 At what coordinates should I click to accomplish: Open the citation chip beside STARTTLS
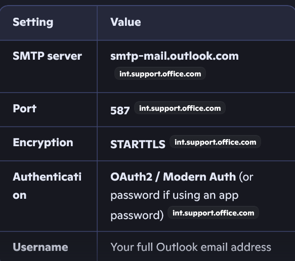pyautogui.click(x=215, y=142)
